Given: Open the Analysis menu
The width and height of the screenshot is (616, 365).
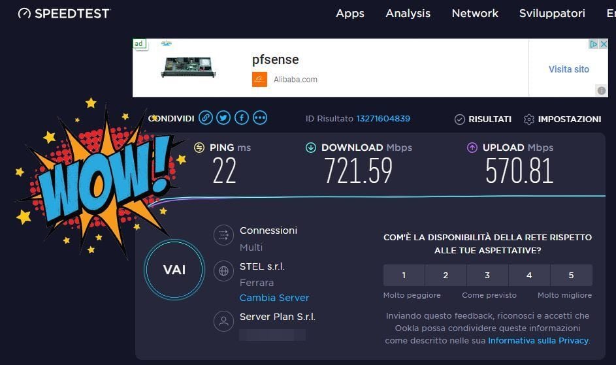Looking at the screenshot, I should point(408,14).
